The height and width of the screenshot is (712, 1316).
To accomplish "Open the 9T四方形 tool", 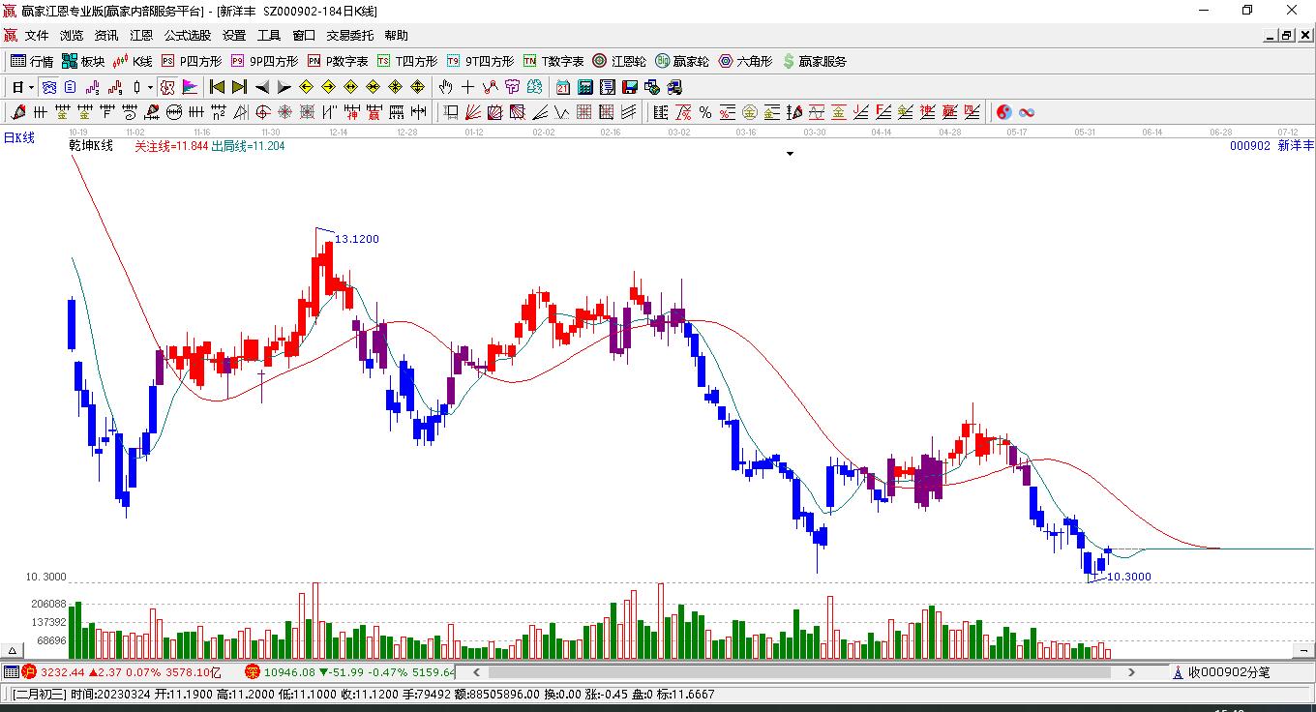I will click(480, 61).
